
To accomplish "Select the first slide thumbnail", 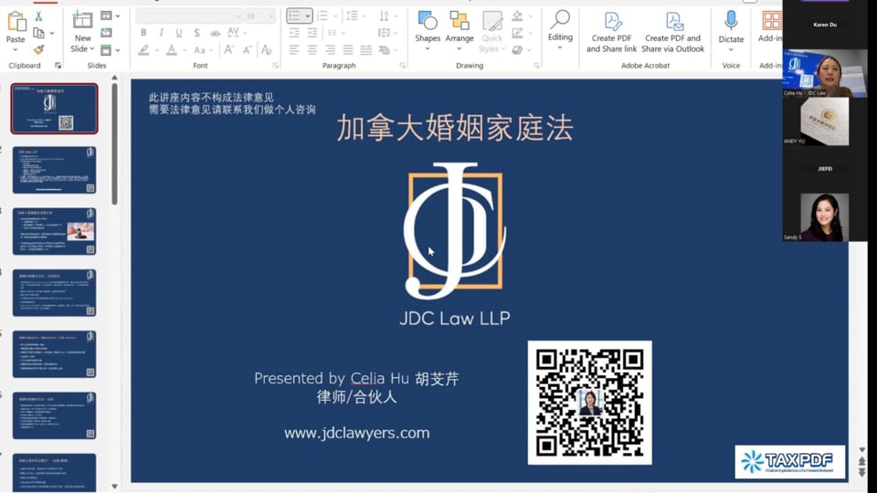I will coord(54,109).
